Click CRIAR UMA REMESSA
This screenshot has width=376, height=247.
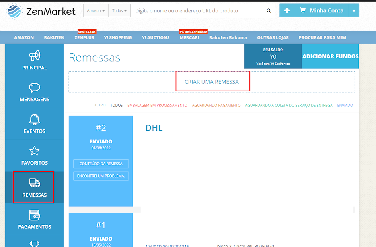[x=212, y=82]
